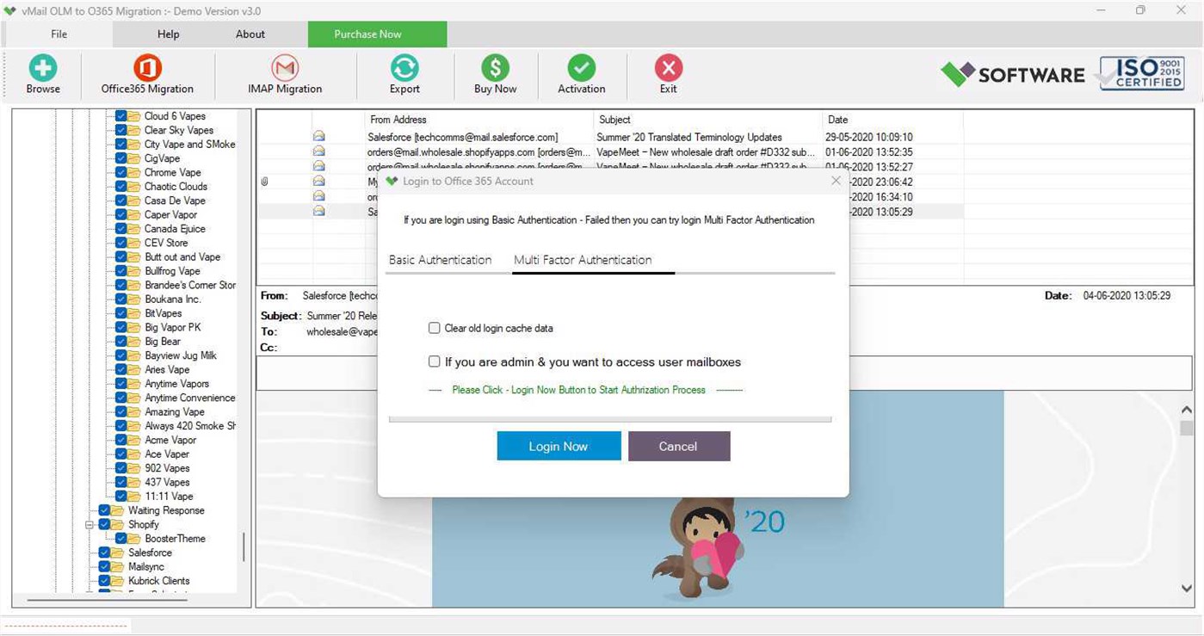
Task: Uncheck the Bullfrog Vape folder checkbox
Action: click(120, 271)
